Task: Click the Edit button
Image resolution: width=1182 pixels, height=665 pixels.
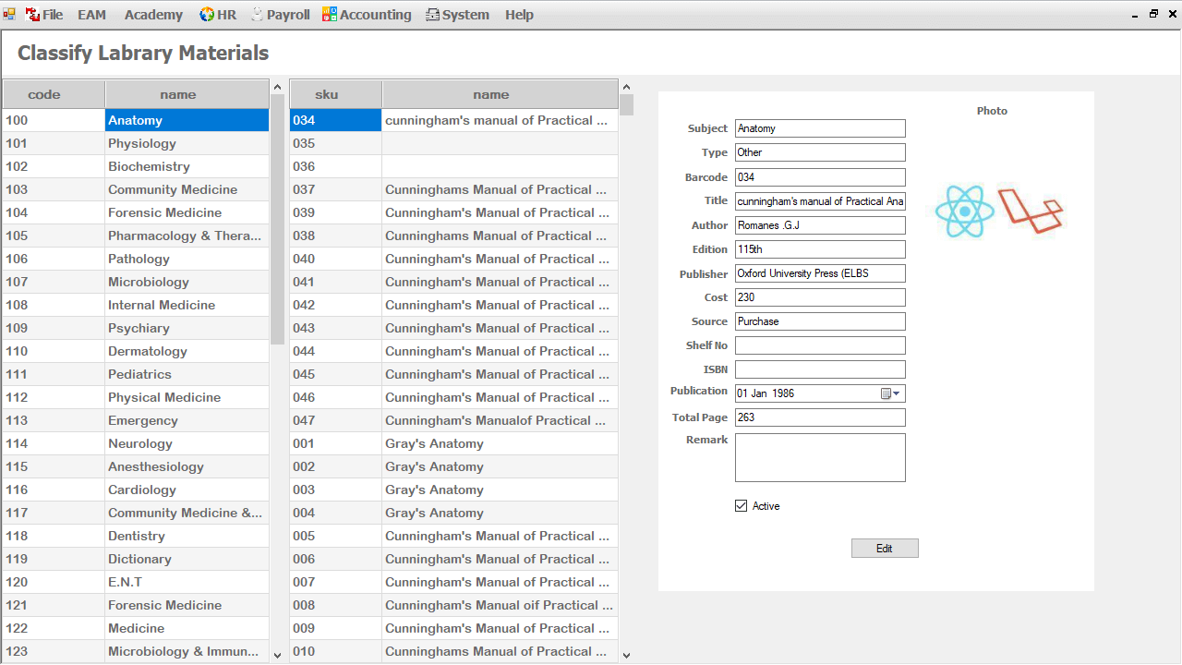Action: [x=885, y=549]
